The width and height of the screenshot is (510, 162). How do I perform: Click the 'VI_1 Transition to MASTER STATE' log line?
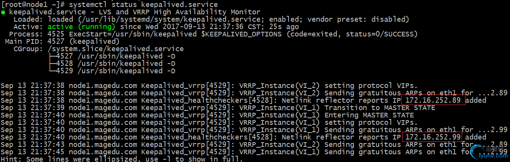tap(218, 108)
